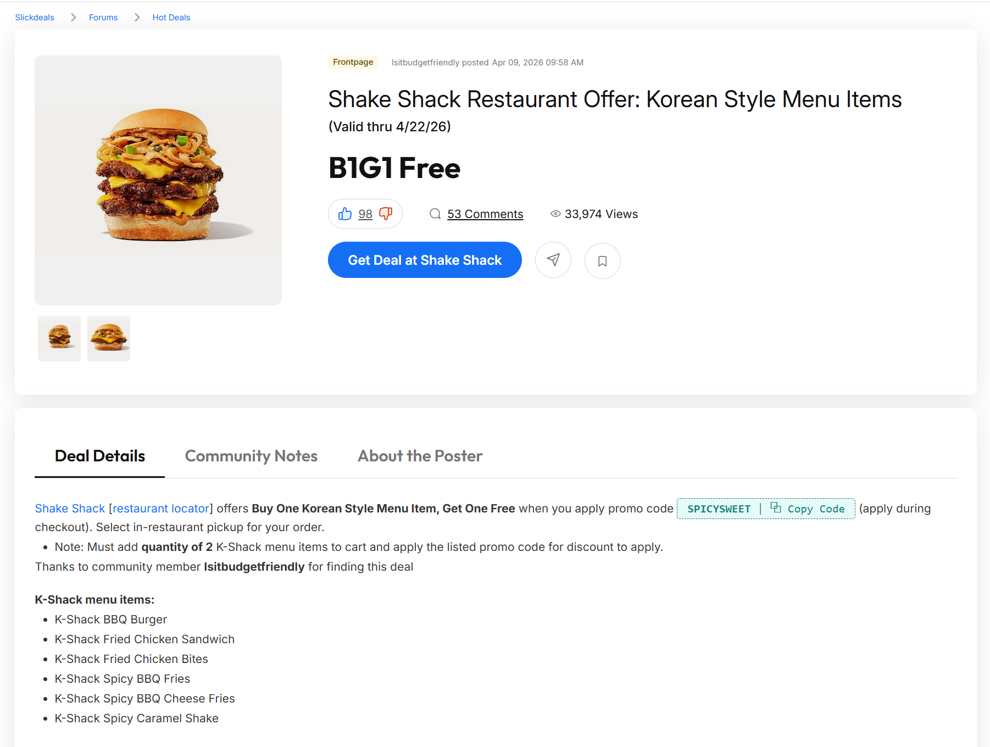Open the Shake Shack link in deal details

click(x=70, y=509)
